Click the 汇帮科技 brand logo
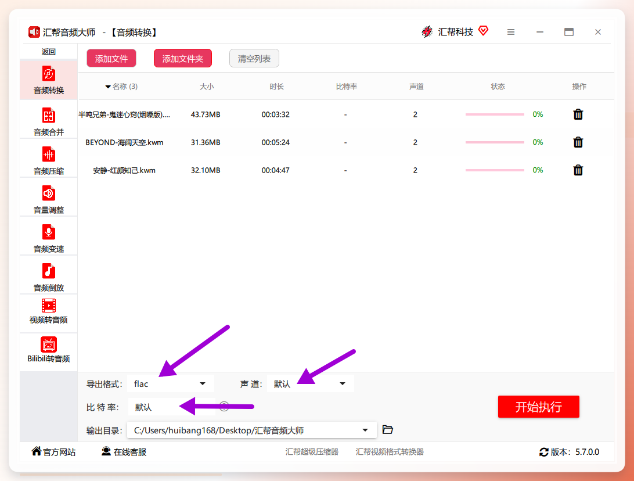The height and width of the screenshot is (481, 634). pos(427,31)
